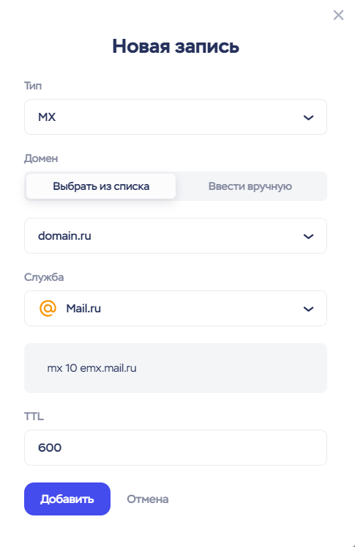Image resolution: width=355 pixels, height=547 pixels.
Task: Cancel with the Отмена link
Action: click(148, 499)
